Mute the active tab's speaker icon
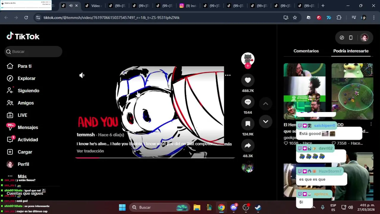Viewport: 380px width, 214px height. (71, 6)
